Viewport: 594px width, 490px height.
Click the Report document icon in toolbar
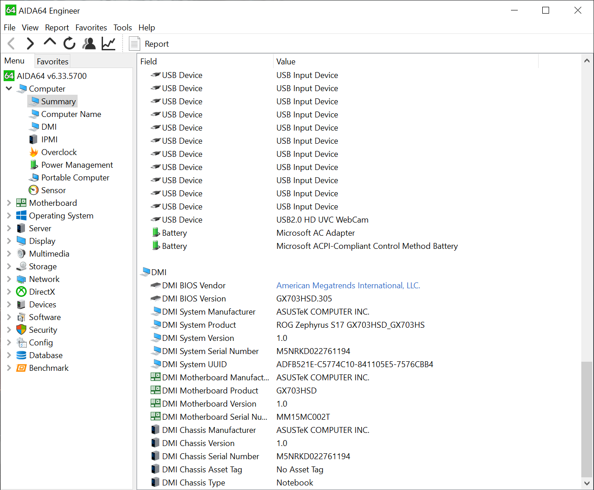pos(134,44)
